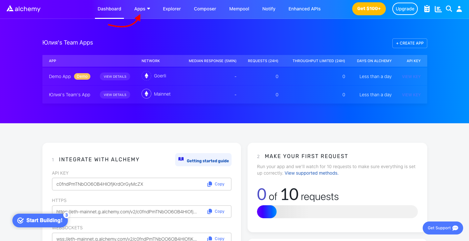Click the WebSockets URL input field
469x241 pixels.
pyautogui.click(x=142, y=237)
